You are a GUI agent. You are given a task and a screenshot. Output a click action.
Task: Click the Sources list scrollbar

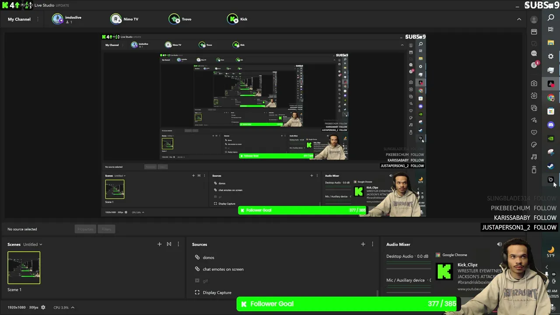pyautogui.click(x=378, y=293)
